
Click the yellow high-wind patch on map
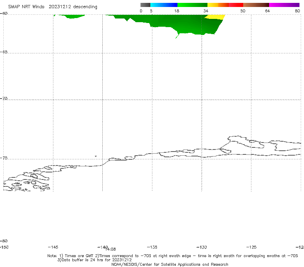215,17
